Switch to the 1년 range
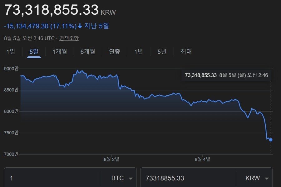This screenshot has height=187, width=281. click(x=138, y=51)
